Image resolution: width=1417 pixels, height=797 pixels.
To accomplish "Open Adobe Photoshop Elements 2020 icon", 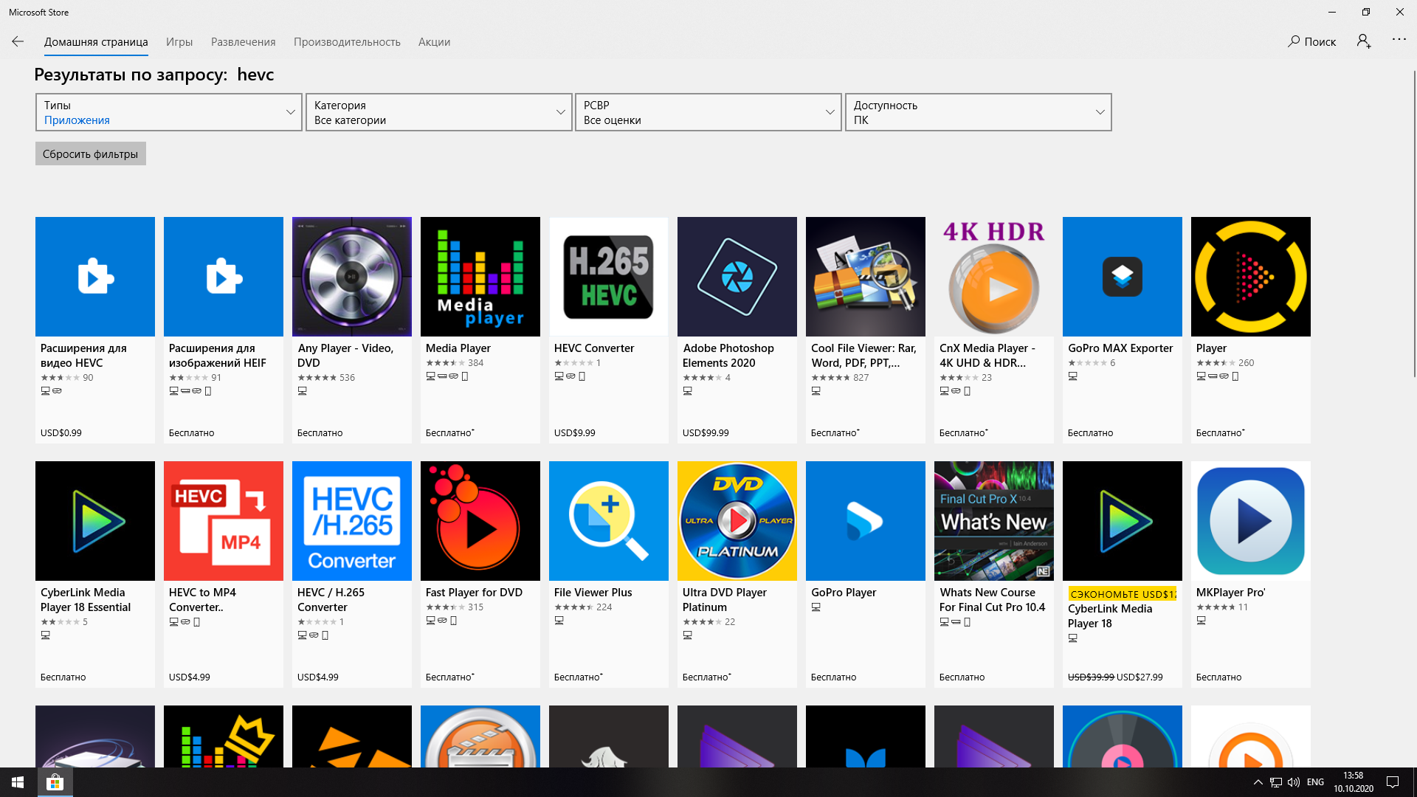I will point(737,277).
